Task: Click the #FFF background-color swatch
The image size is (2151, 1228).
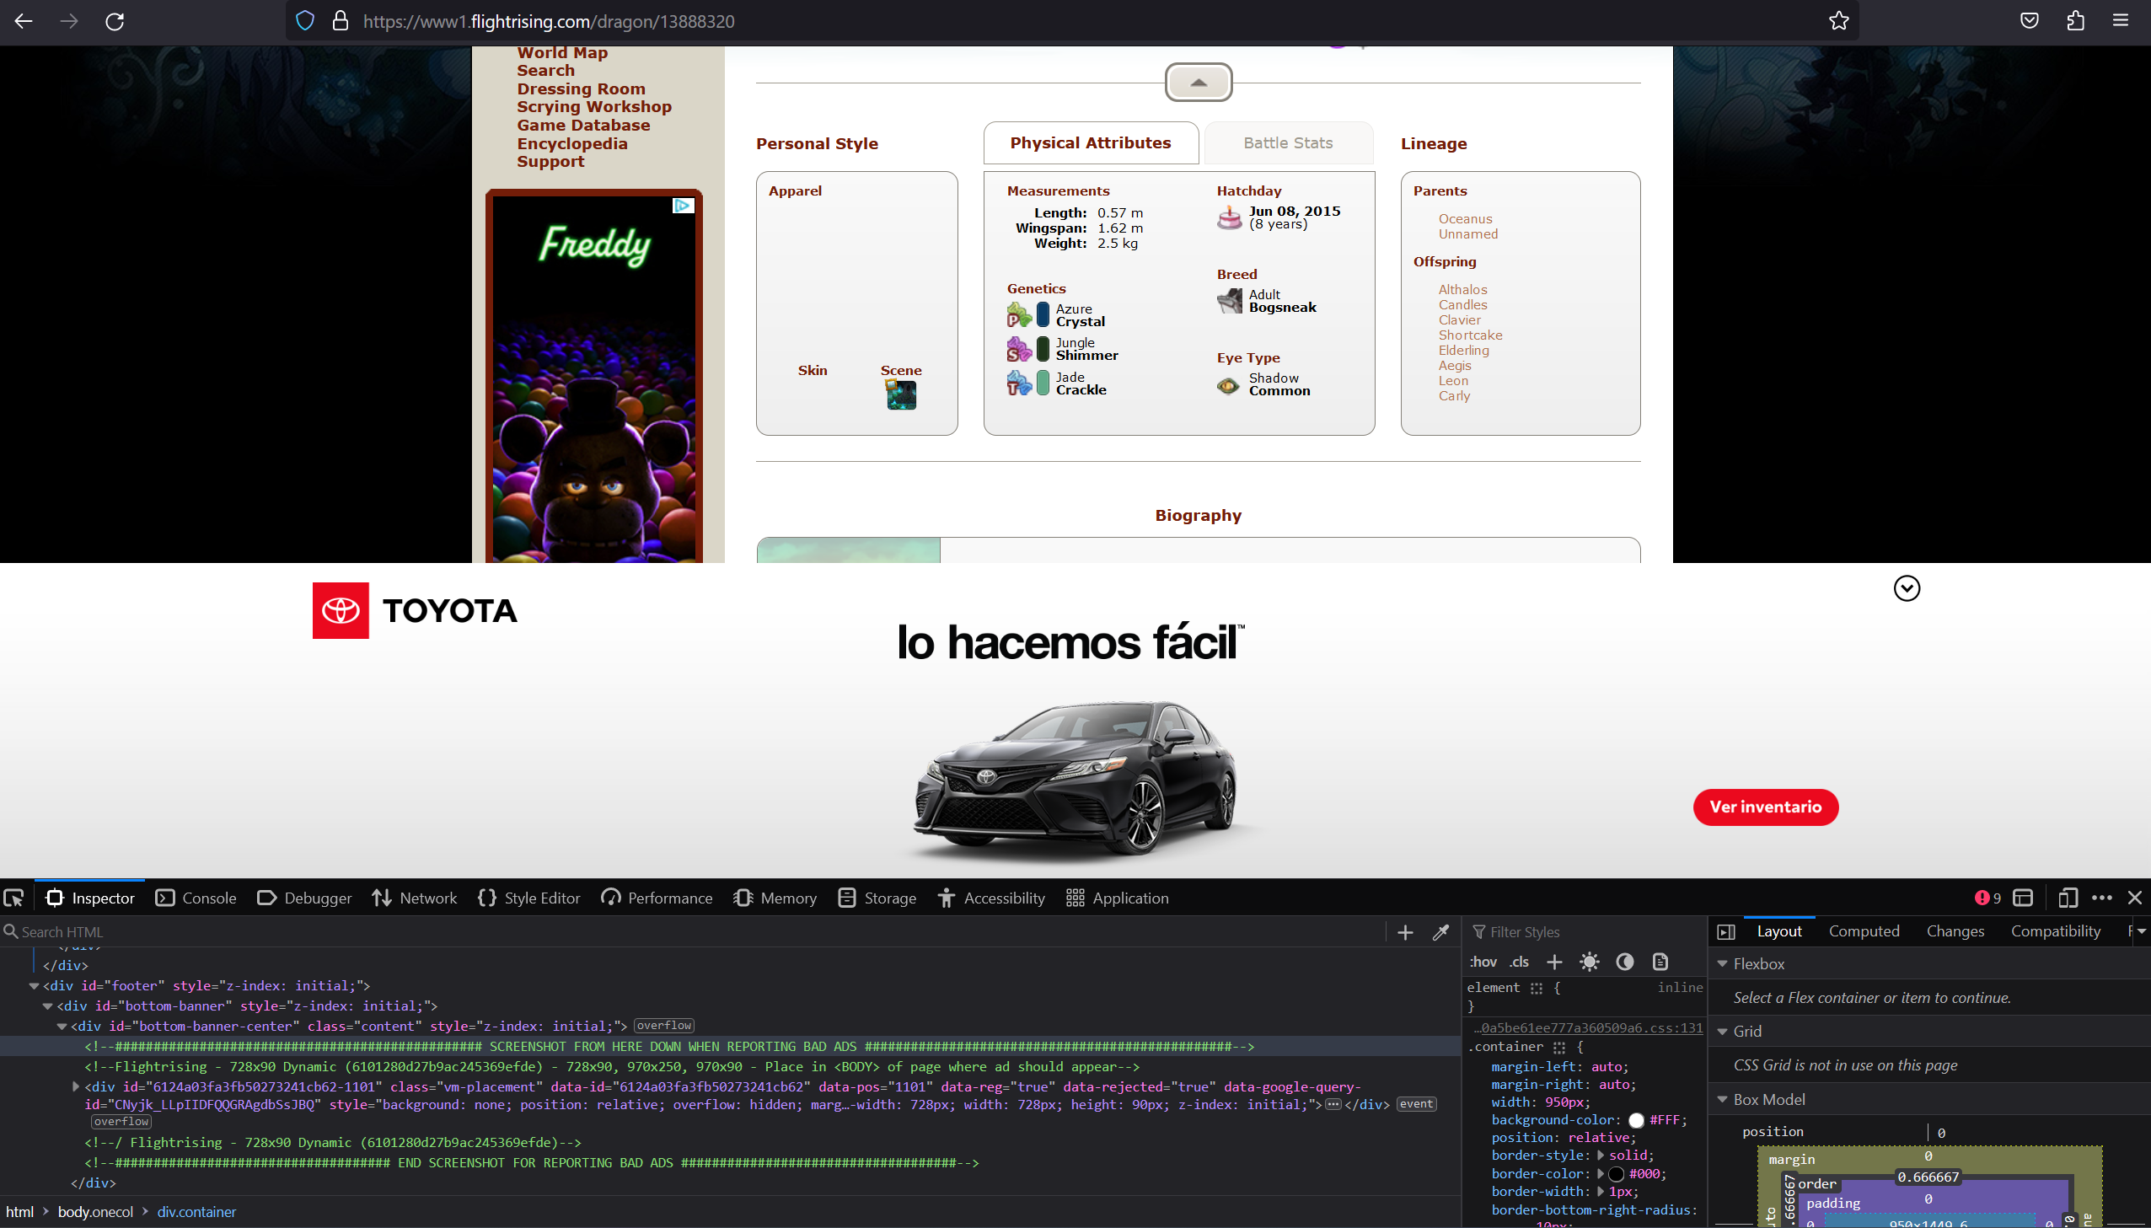Action: pos(1636,1120)
